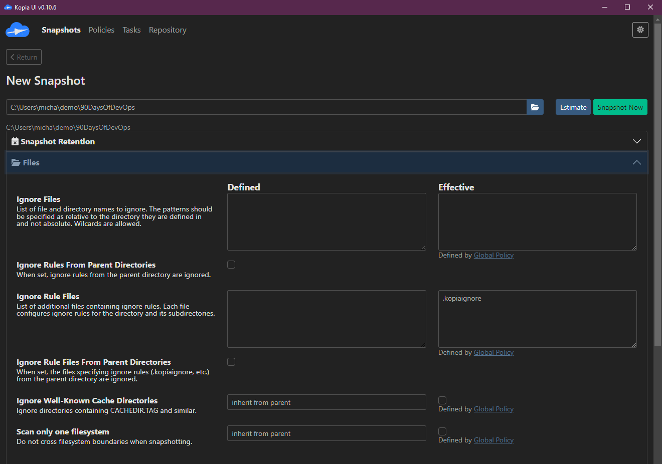Viewport: 662px width, 464px height.
Task: Click the Files section folder icon
Action: [x=16, y=163]
